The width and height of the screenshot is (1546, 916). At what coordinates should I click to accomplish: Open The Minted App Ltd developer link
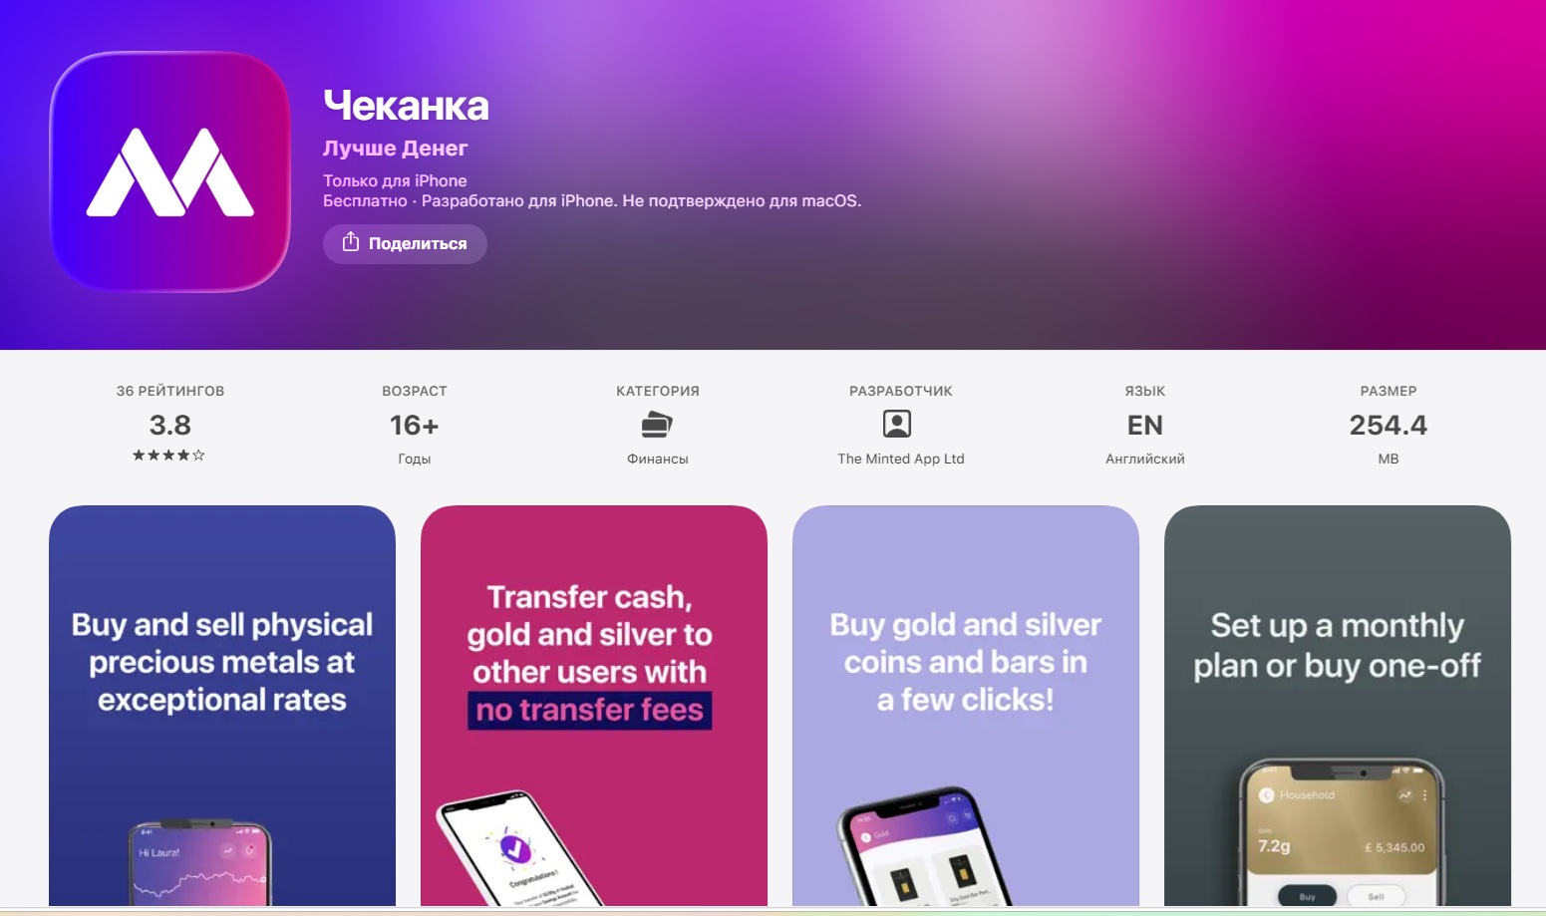click(901, 458)
